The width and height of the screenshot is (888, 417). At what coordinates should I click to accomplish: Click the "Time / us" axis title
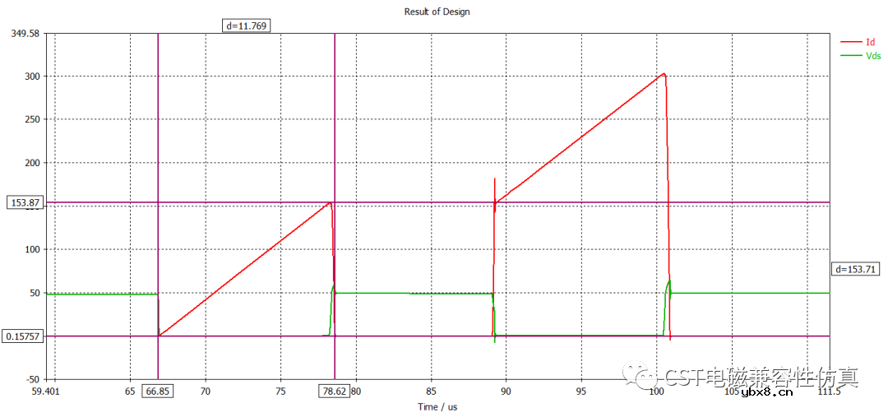tap(437, 406)
